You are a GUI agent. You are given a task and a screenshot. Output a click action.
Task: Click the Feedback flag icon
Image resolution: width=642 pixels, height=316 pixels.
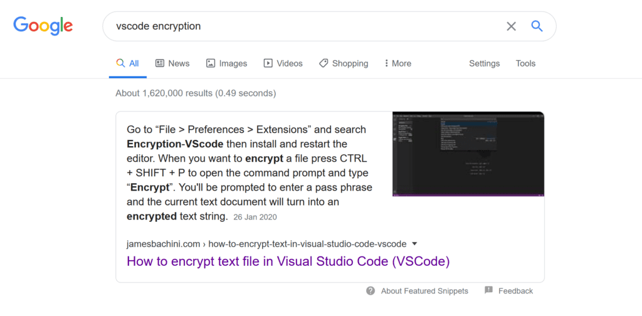(488, 290)
